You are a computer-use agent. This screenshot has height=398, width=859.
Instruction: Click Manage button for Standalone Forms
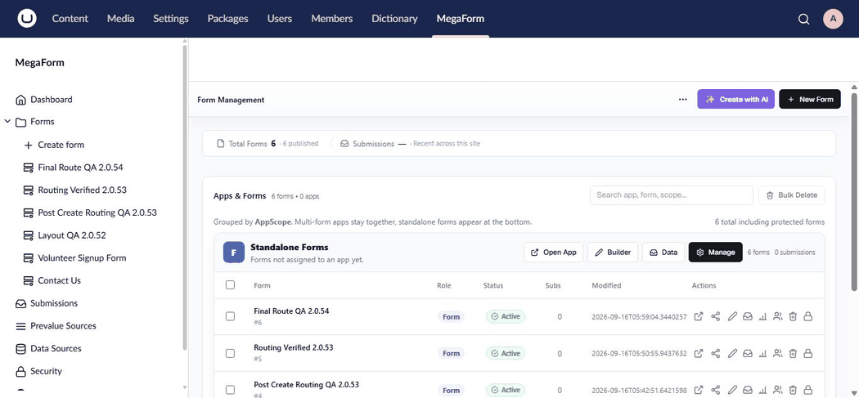tap(716, 253)
